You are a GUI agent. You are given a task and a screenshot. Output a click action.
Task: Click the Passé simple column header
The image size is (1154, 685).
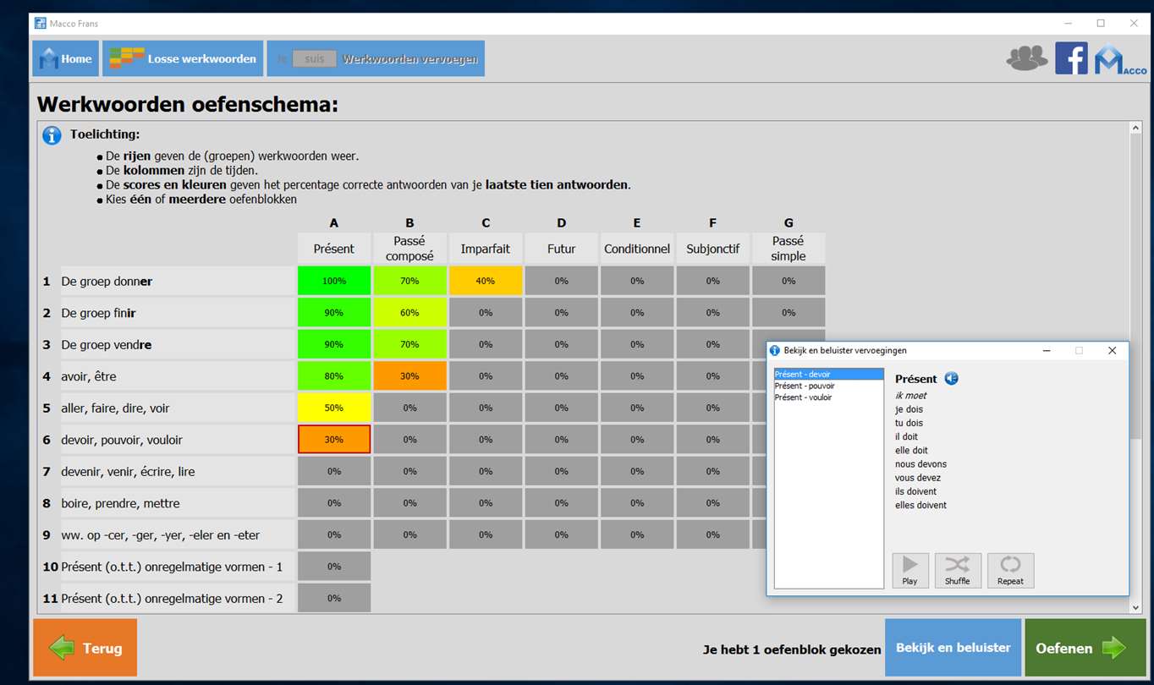pos(789,249)
